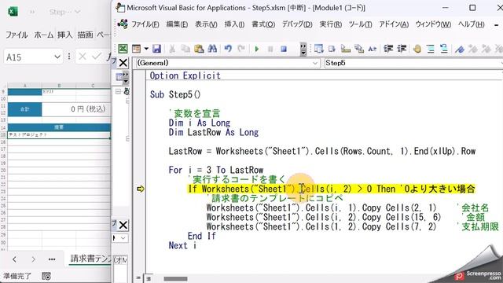Click the Cut scissors icon in VBA toolbar
The image size is (503, 283).
[172, 49]
